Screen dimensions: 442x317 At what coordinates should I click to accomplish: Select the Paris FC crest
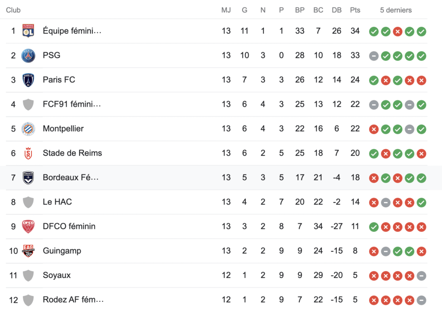tap(28, 80)
